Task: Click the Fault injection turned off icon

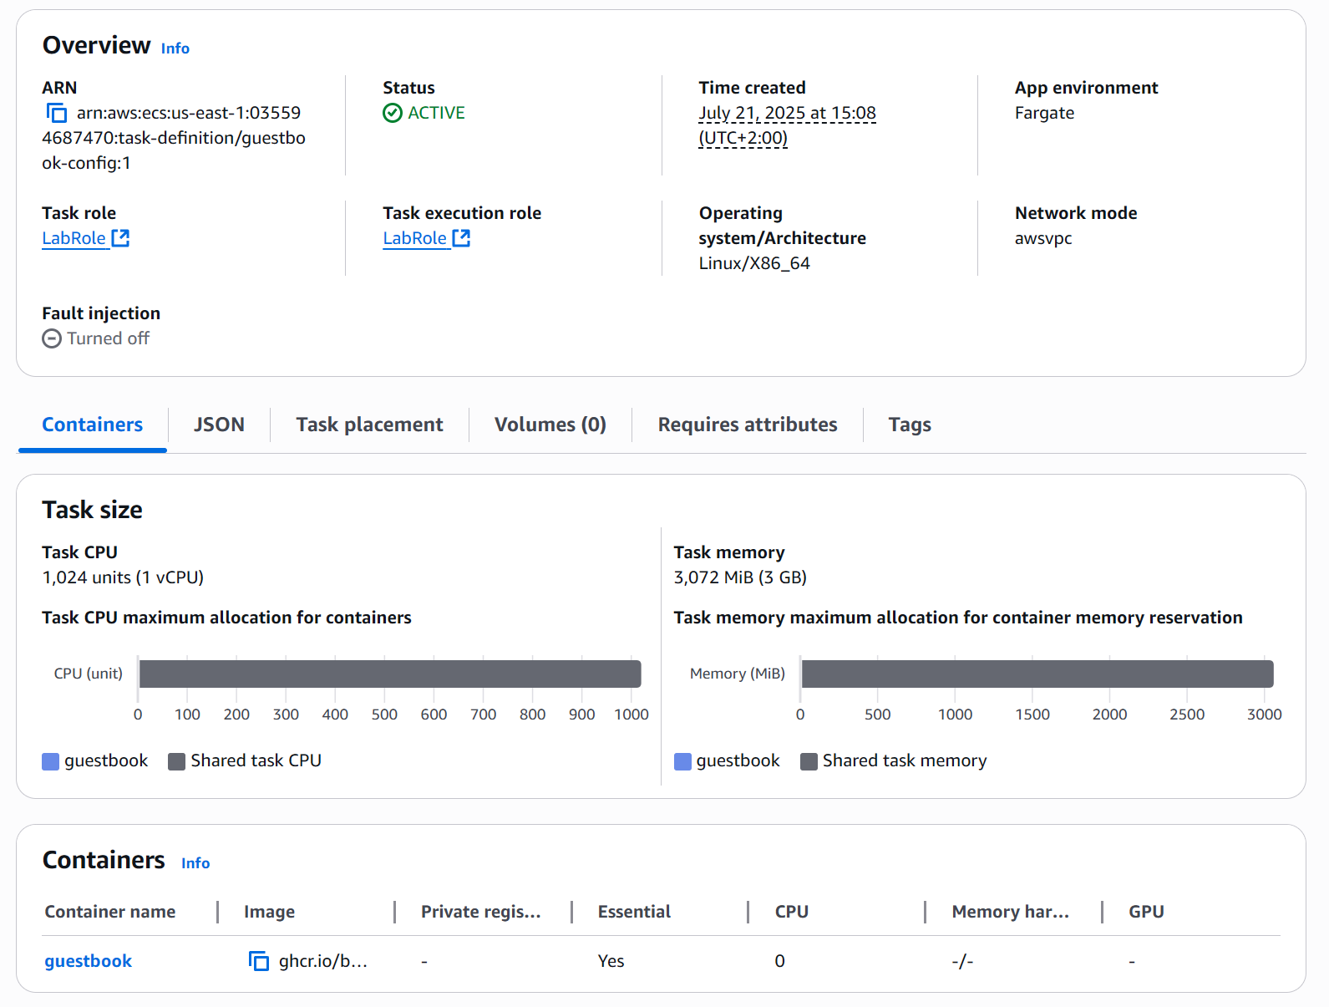Action: [x=52, y=338]
